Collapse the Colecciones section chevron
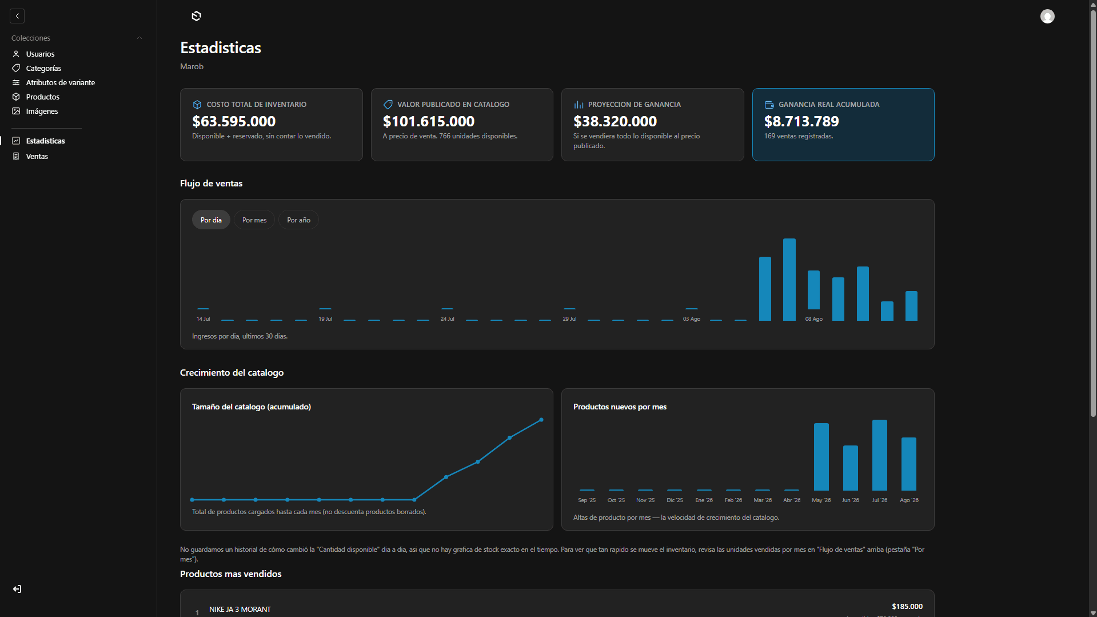This screenshot has height=617, width=1097. (x=139, y=38)
